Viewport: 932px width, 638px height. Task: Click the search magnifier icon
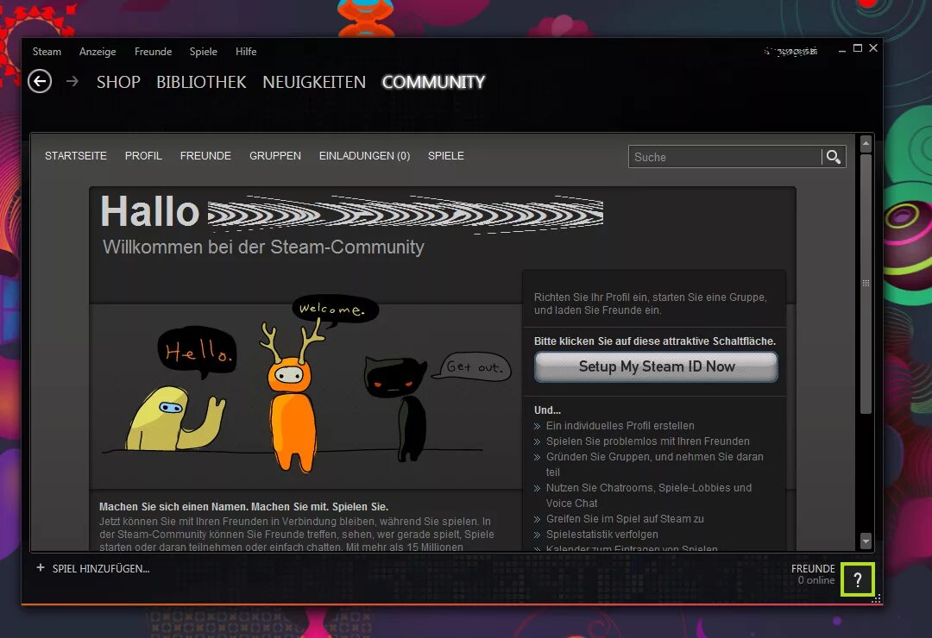point(834,157)
